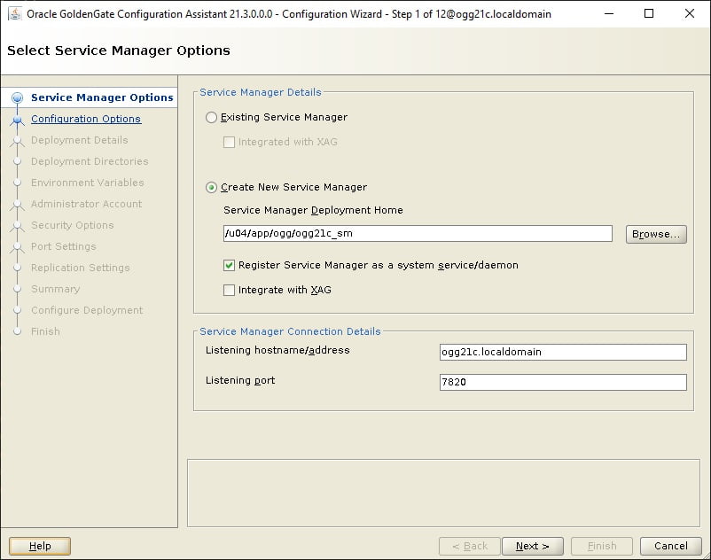Minimize the Configuration Wizard window
Screen dimensions: 711x560
click(609, 13)
